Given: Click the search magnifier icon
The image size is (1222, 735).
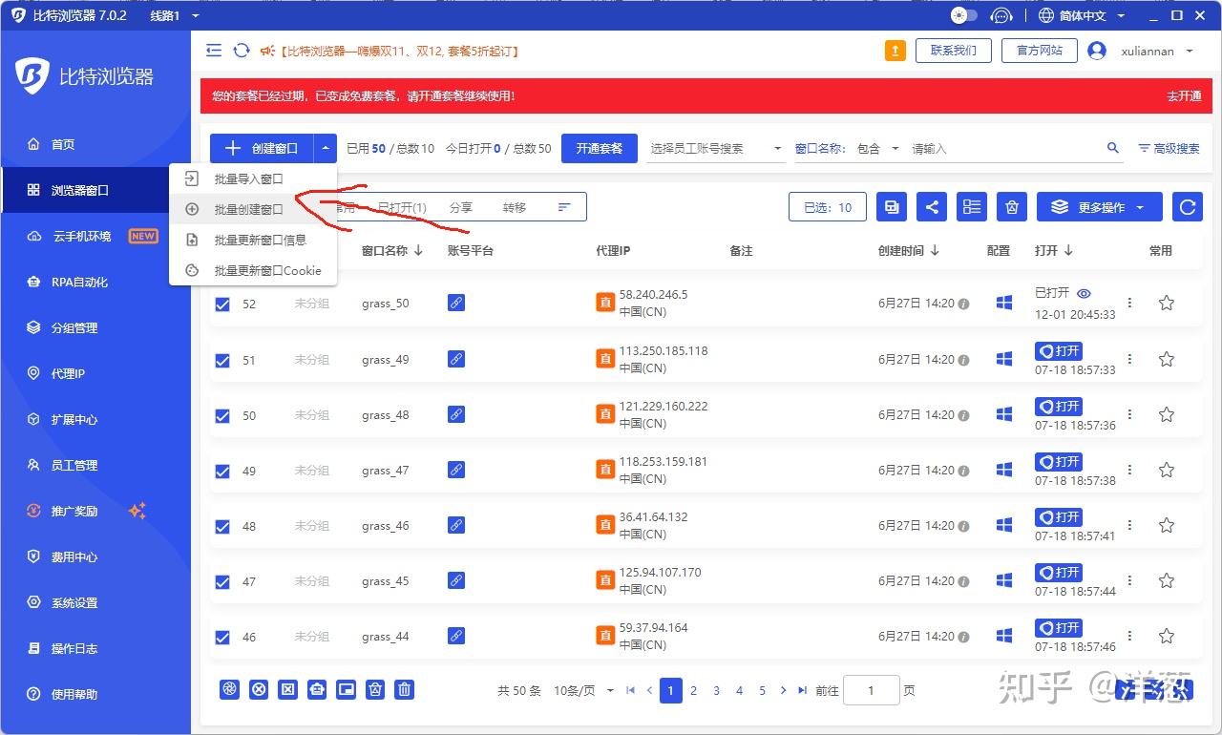Looking at the screenshot, I should [1112, 148].
